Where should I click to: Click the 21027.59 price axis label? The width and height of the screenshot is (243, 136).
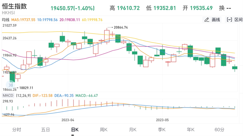pyautogui.click(x=10, y=25)
